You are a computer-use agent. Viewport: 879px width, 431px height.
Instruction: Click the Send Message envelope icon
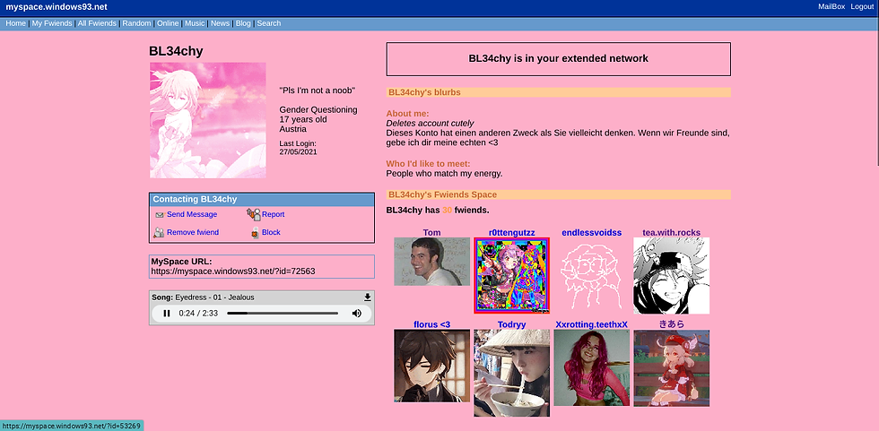(x=160, y=215)
